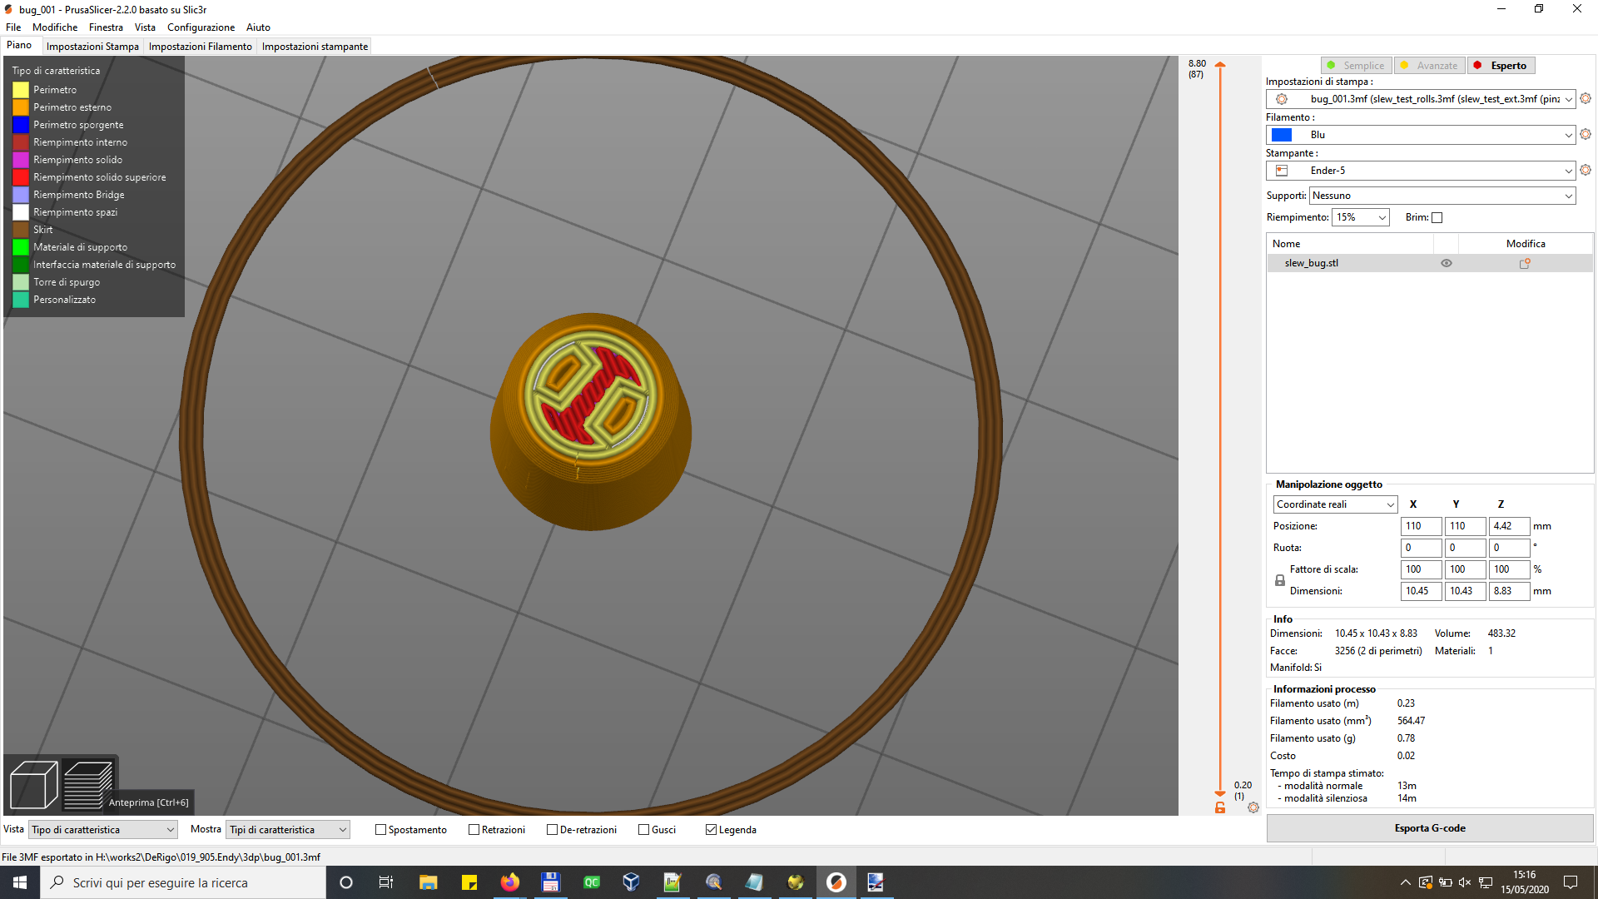Open the Impostazioni di stampa preset dropdown
This screenshot has width=1598, height=899.
click(1421, 99)
